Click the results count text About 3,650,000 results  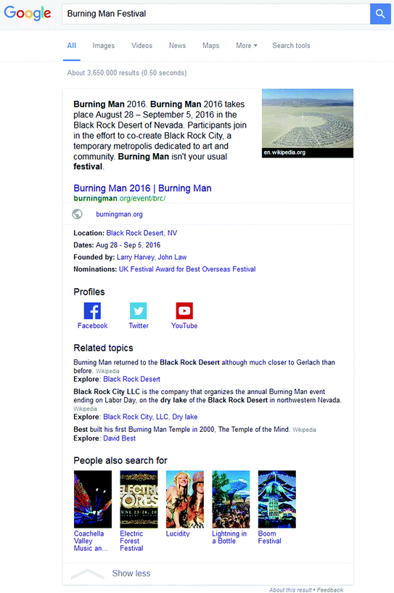click(x=127, y=73)
